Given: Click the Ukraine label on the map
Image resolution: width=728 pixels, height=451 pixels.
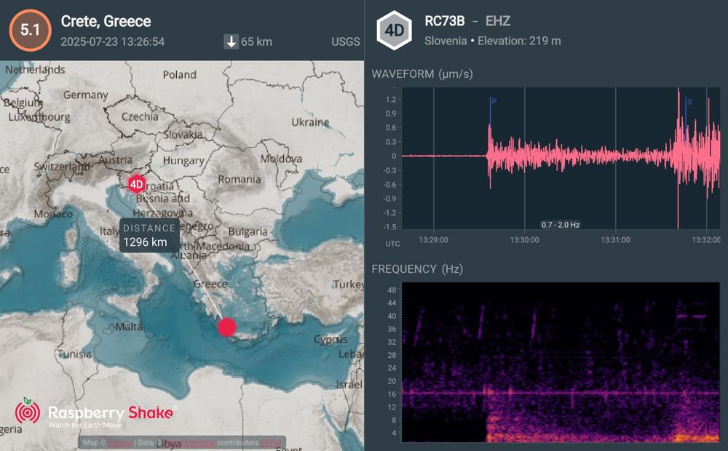Looking at the screenshot, I should click(311, 122).
